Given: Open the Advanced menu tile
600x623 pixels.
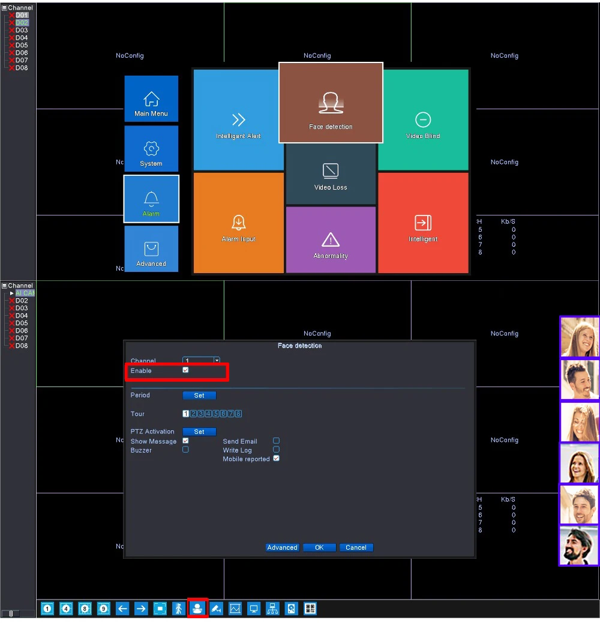Looking at the screenshot, I should pos(151,248).
